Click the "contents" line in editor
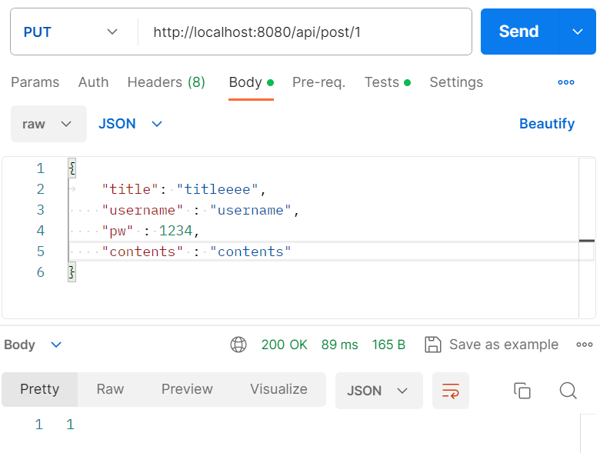This screenshot has width=600, height=453. 196,251
